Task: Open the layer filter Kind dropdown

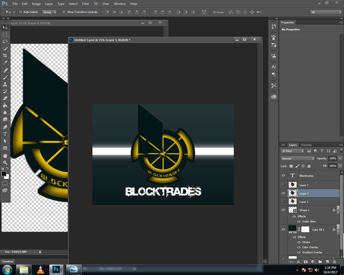Action: [292, 151]
